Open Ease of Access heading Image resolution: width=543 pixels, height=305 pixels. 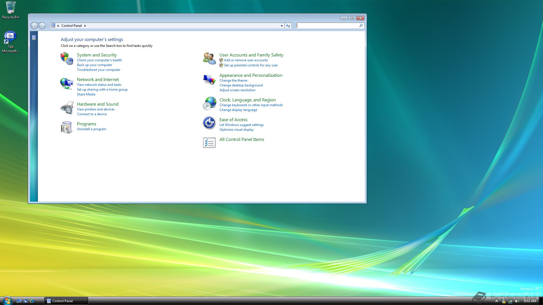coord(233,120)
